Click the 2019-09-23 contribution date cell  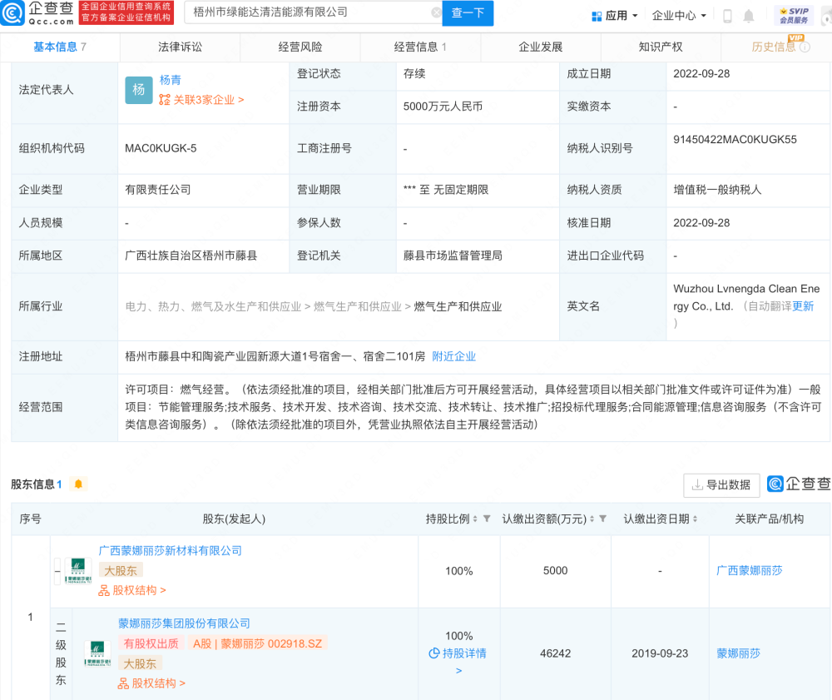[x=660, y=654]
